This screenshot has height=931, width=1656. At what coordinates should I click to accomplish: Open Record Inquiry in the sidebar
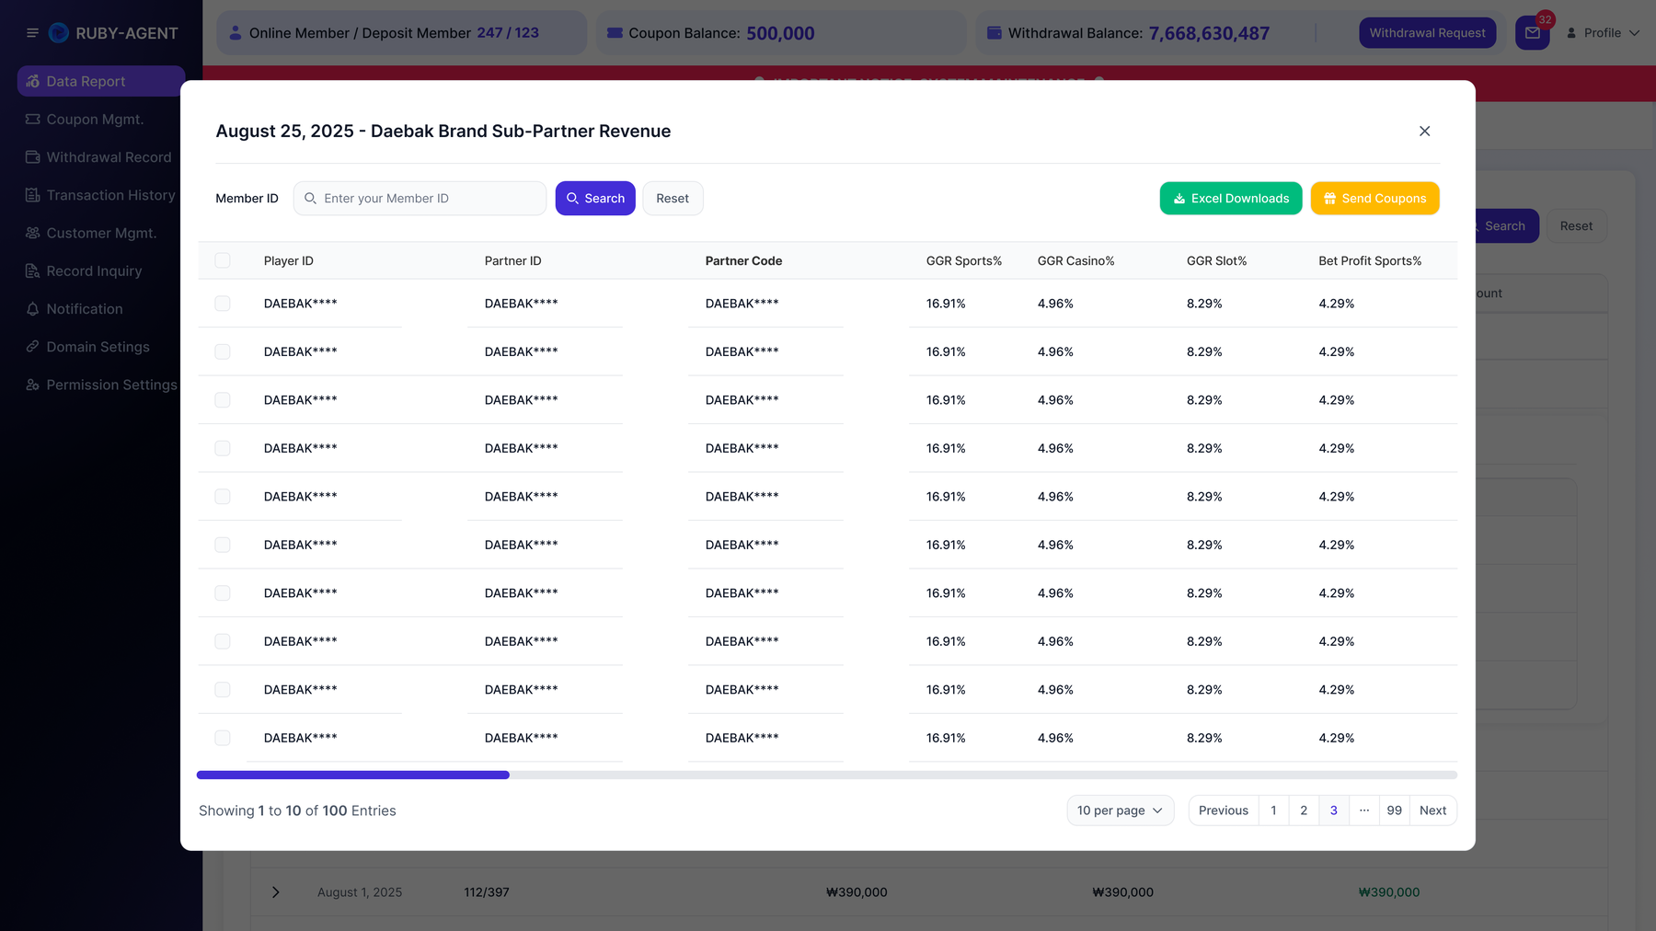(x=100, y=271)
